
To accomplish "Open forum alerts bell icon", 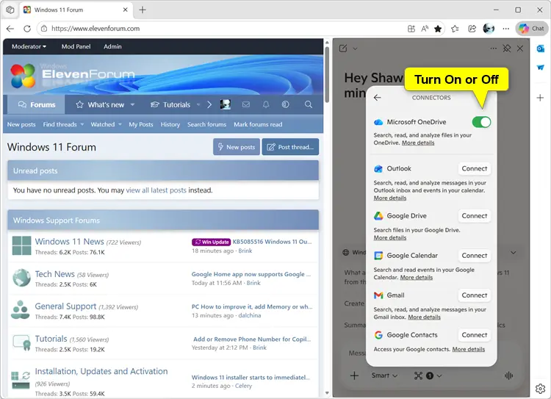I will pos(266,104).
